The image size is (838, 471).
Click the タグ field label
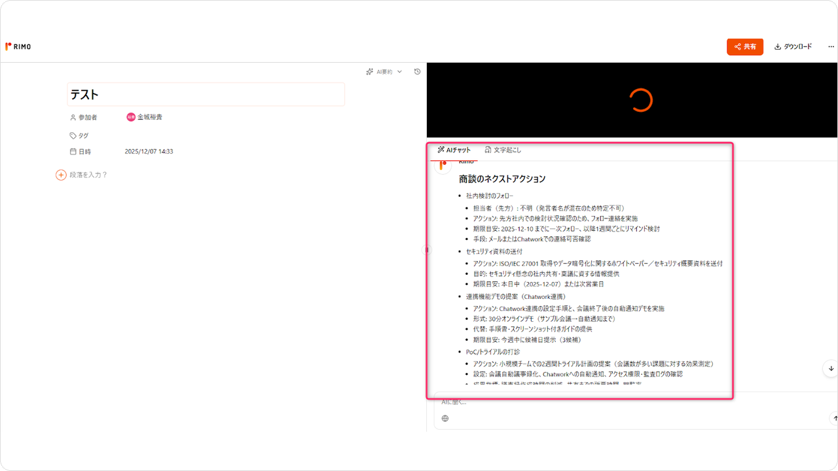pos(84,135)
